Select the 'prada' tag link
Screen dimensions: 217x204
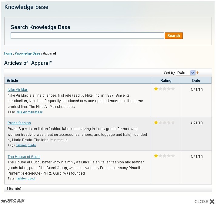[32, 145]
